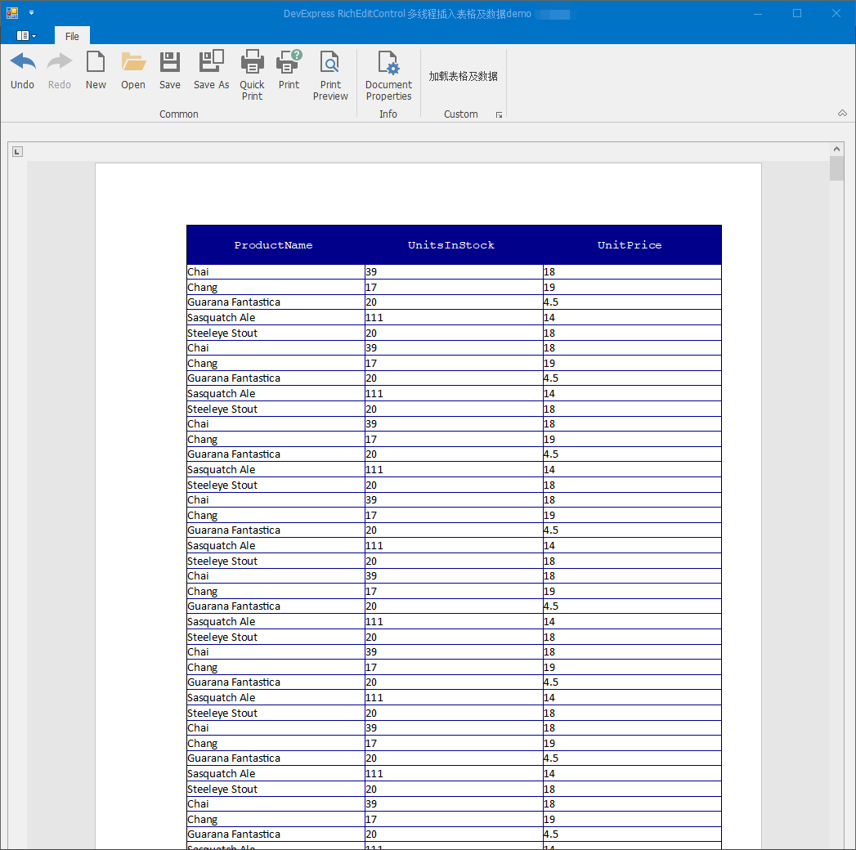The image size is (856, 850).
Task: Collapse the ribbon using the chevron
Action: [842, 113]
